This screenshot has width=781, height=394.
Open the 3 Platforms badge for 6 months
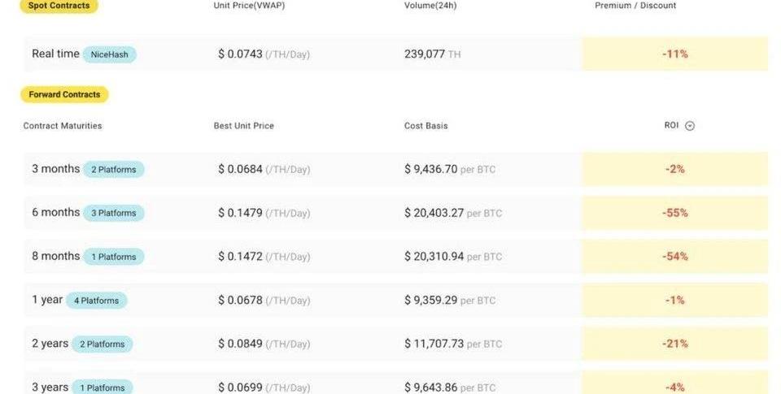pyautogui.click(x=114, y=213)
